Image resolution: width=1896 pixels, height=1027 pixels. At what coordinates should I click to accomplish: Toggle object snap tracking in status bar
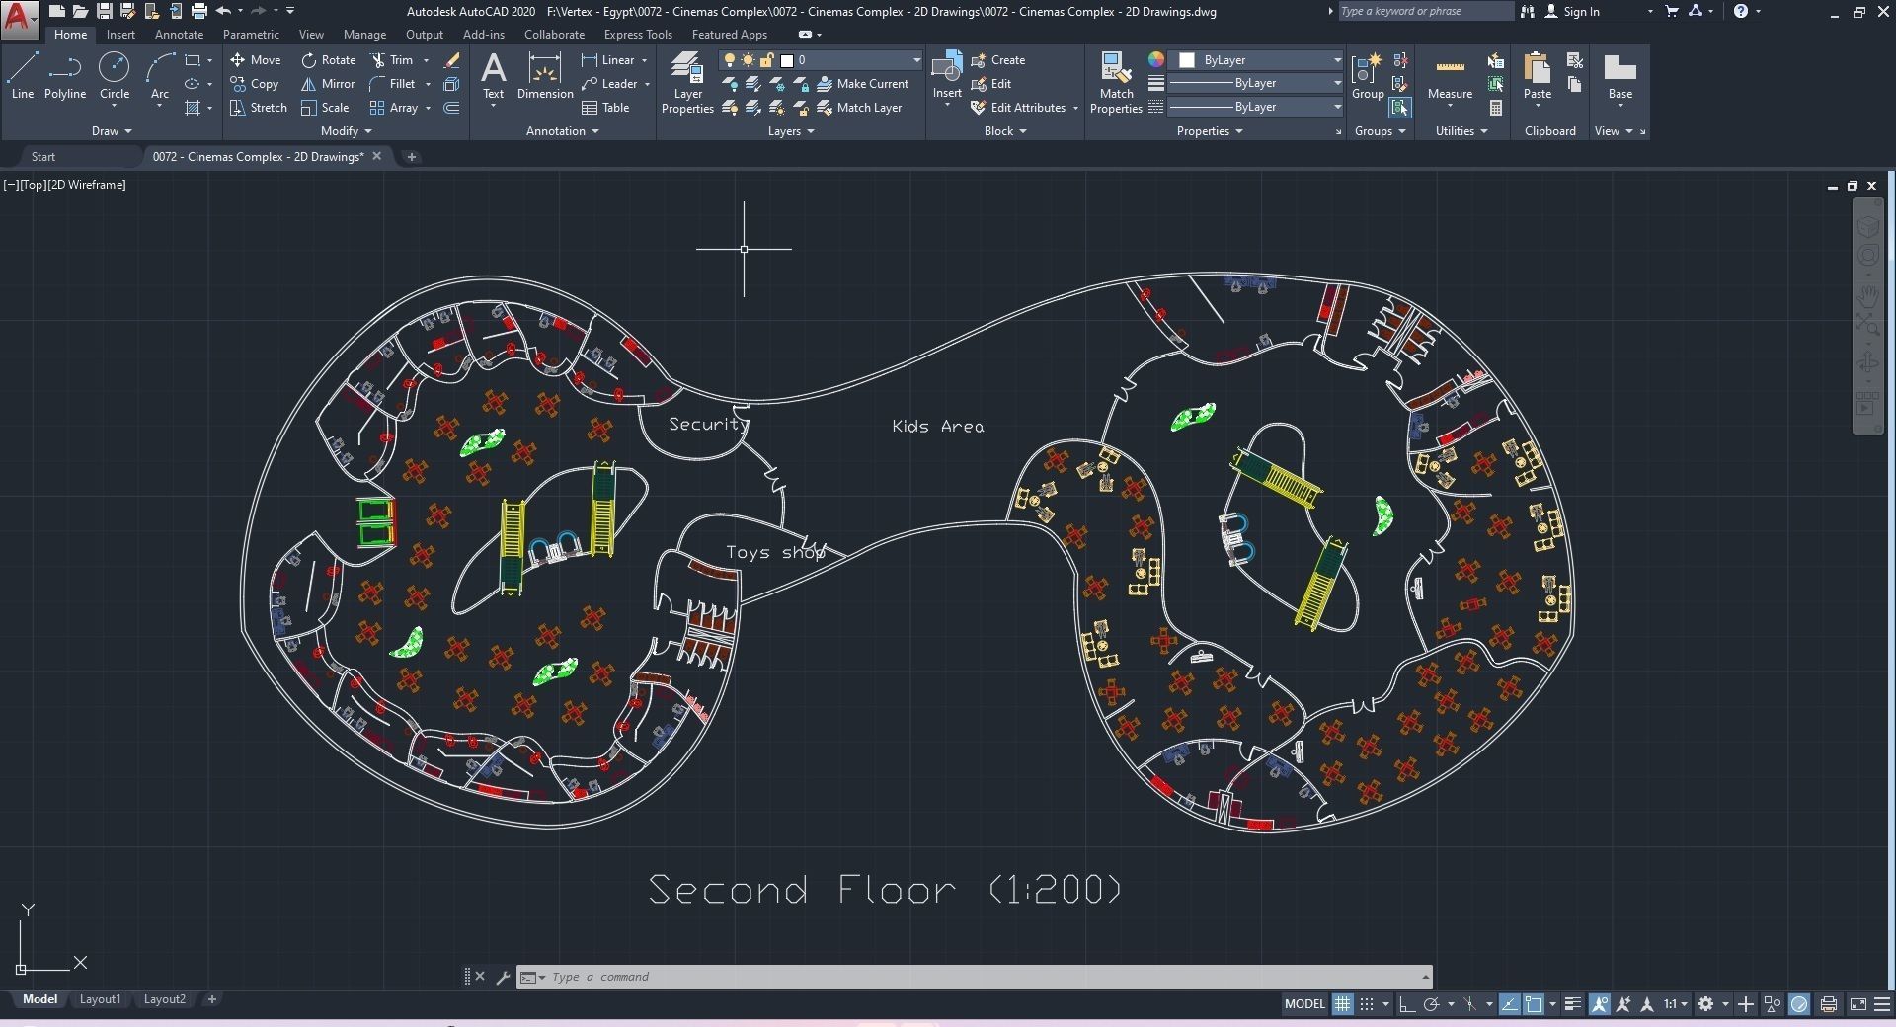coord(1510,1004)
